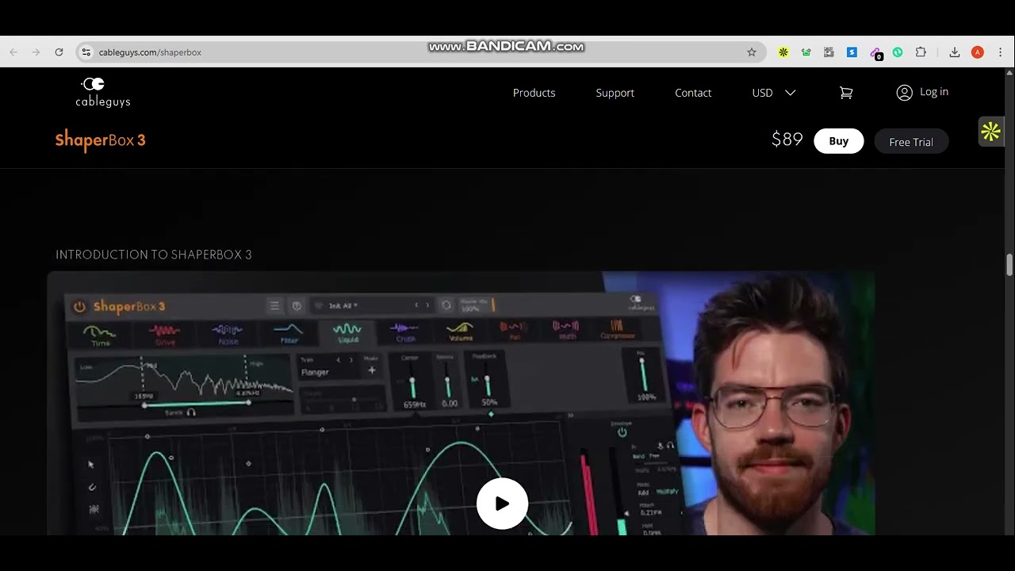
Task: Open the green robot extension icon
Action: click(x=806, y=52)
